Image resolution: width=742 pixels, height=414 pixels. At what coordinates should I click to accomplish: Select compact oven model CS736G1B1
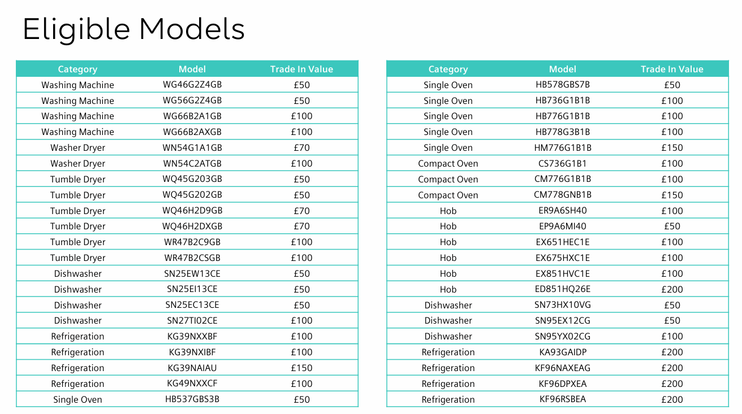click(x=563, y=163)
